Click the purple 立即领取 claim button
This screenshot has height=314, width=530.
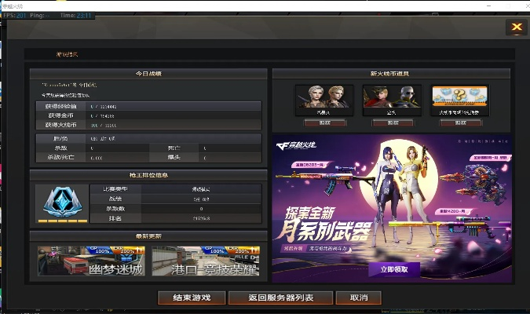coord(393,268)
